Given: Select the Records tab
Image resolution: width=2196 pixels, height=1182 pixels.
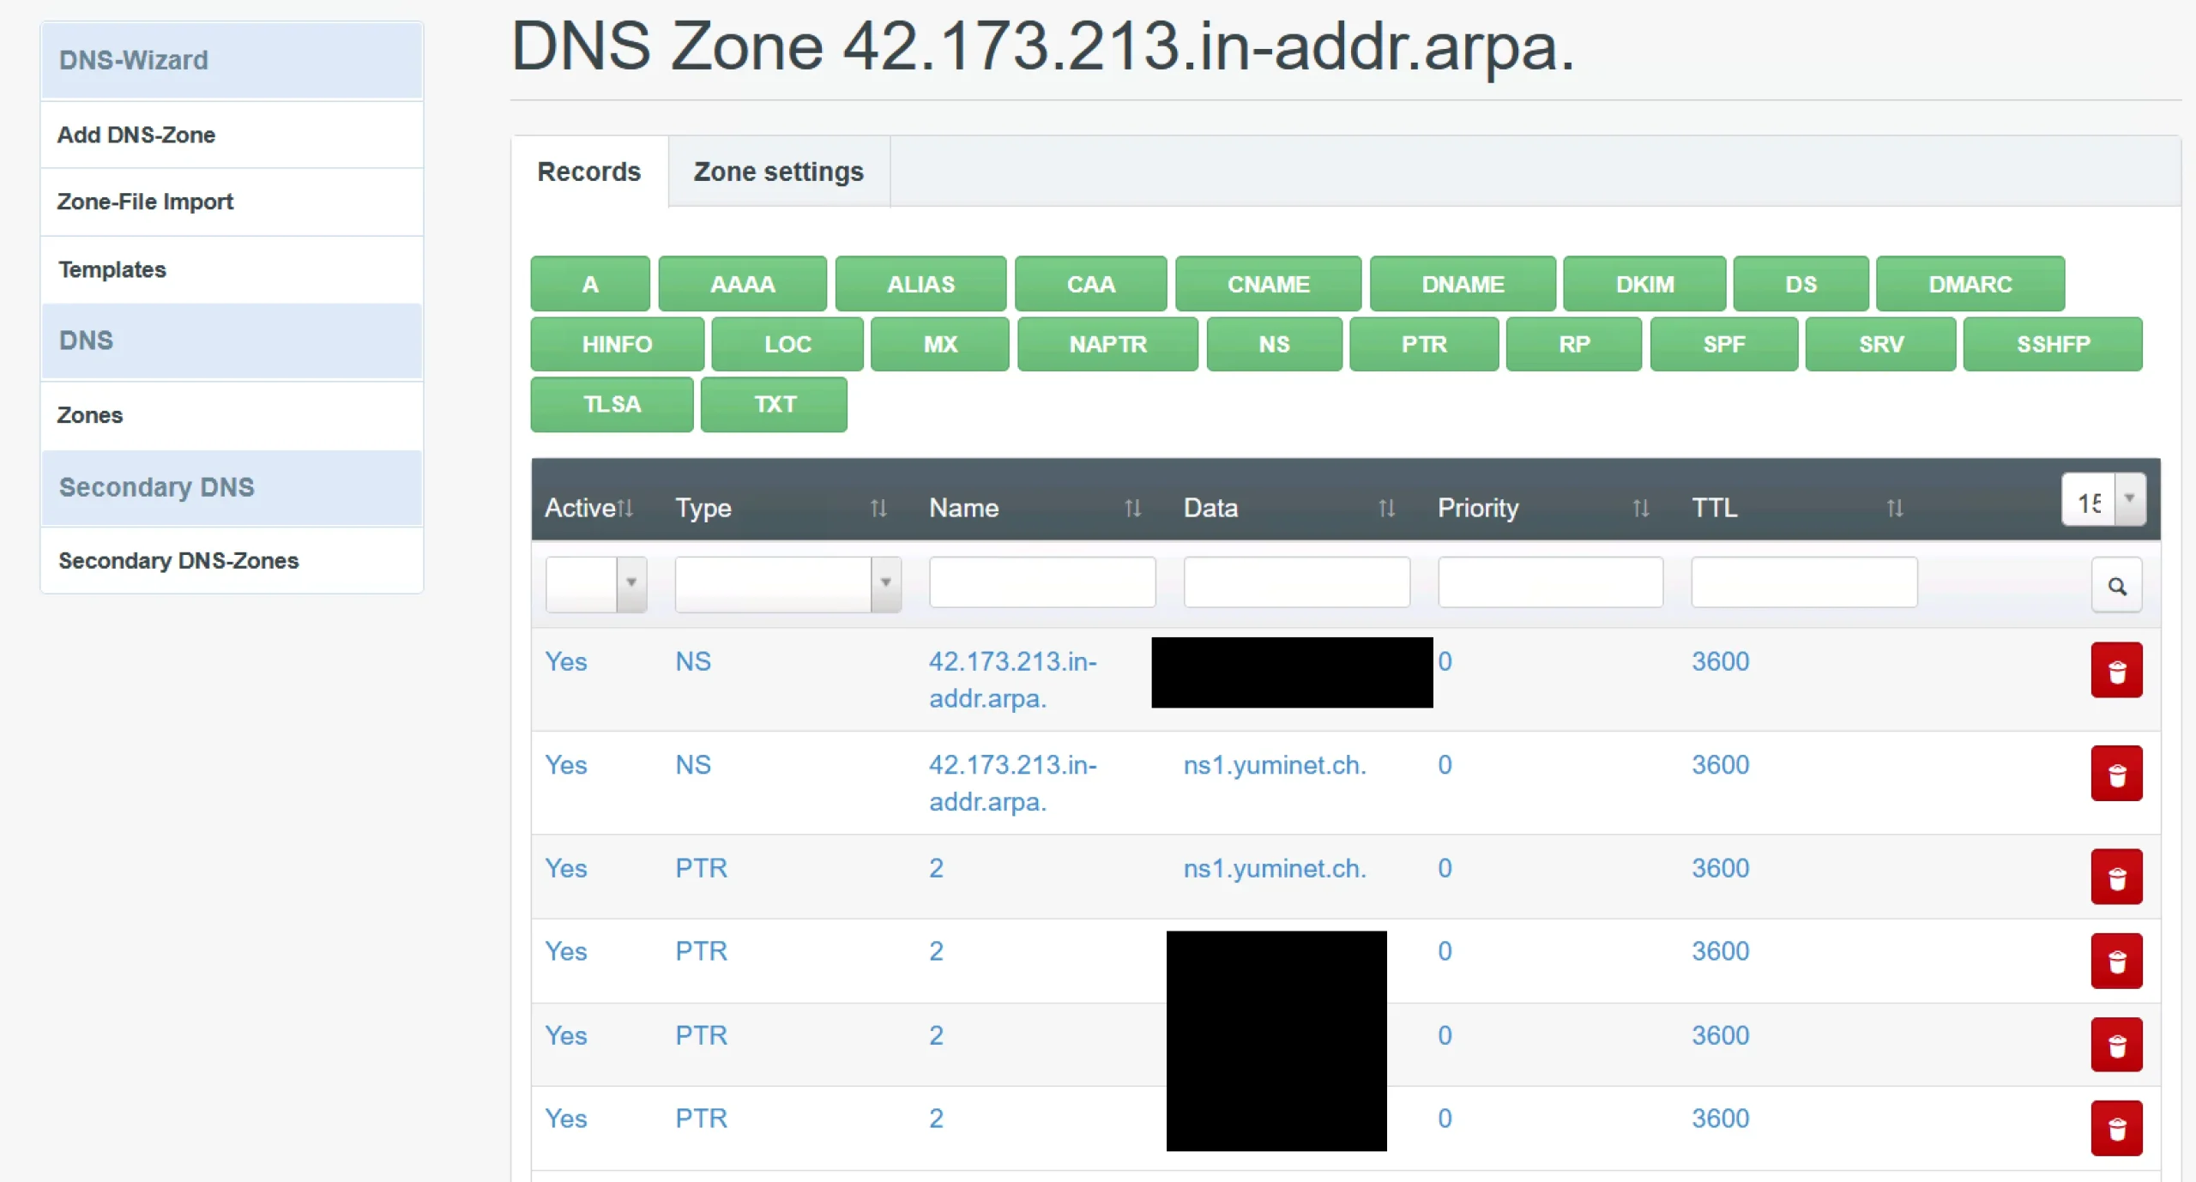Looking at the screenshot, I should tap(588, 172).
